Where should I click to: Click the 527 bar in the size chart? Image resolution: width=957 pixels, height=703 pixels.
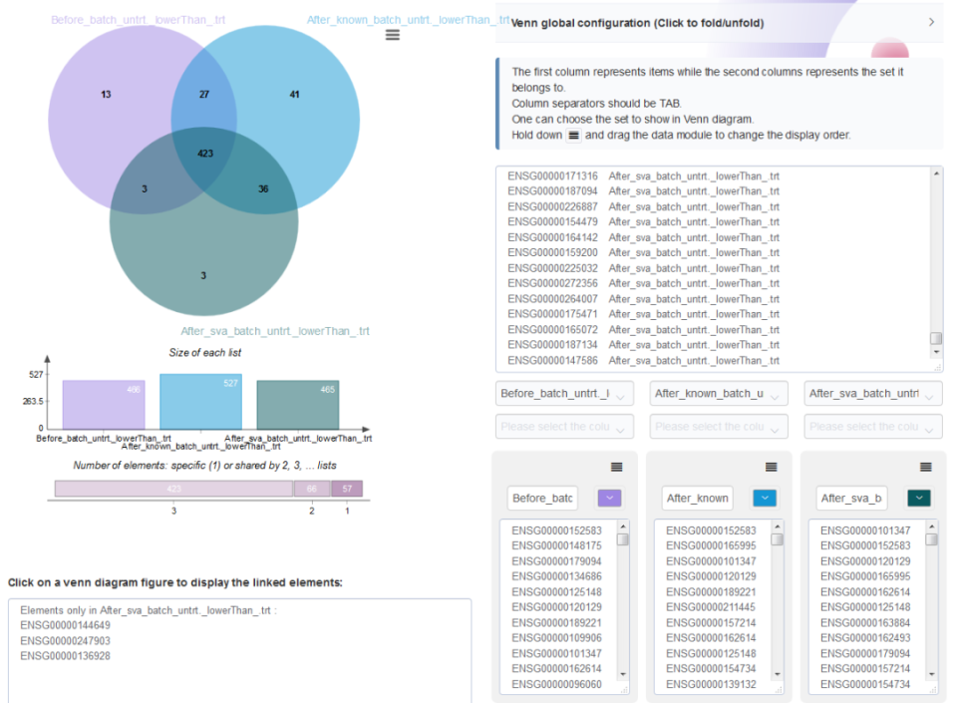[x=200, y=402]
